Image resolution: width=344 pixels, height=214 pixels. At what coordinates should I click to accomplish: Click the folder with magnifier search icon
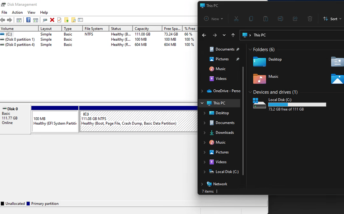click(x=74, y=20)
